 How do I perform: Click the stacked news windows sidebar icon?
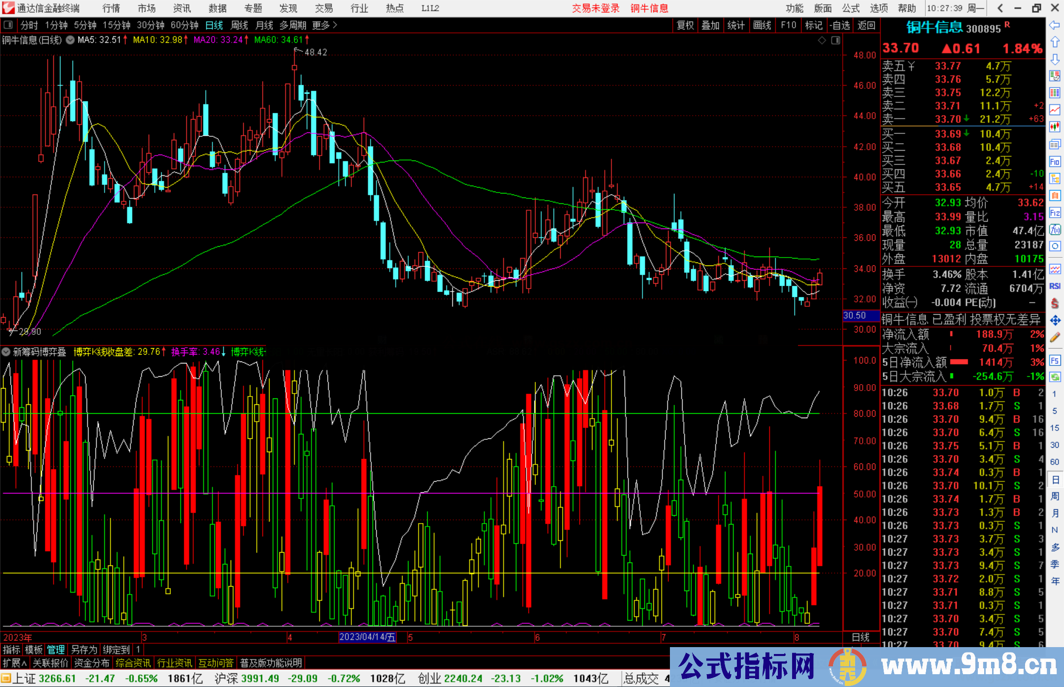pyautogui.click(x=1055, y=144)
